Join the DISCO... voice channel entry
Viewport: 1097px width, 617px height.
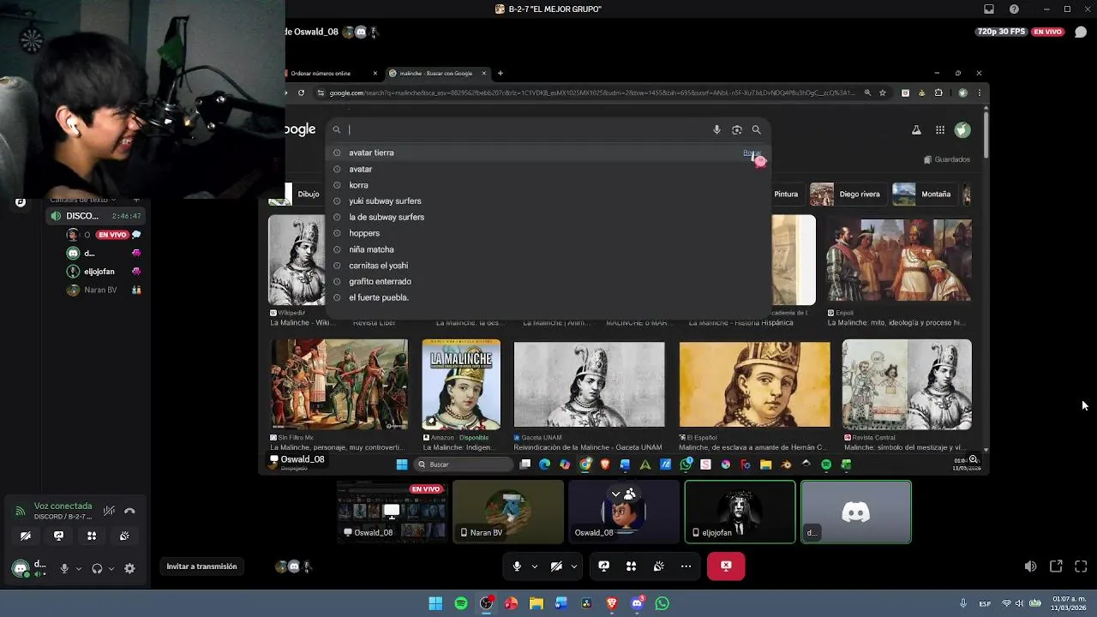pyautogui.click(x=94, y=216)
